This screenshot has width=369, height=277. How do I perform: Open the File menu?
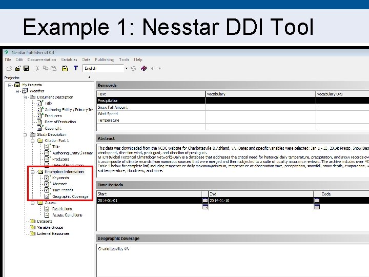[x=8, y=60]
